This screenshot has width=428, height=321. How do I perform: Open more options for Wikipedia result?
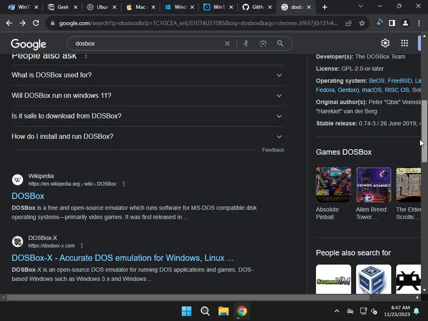(x=124, y=184)
